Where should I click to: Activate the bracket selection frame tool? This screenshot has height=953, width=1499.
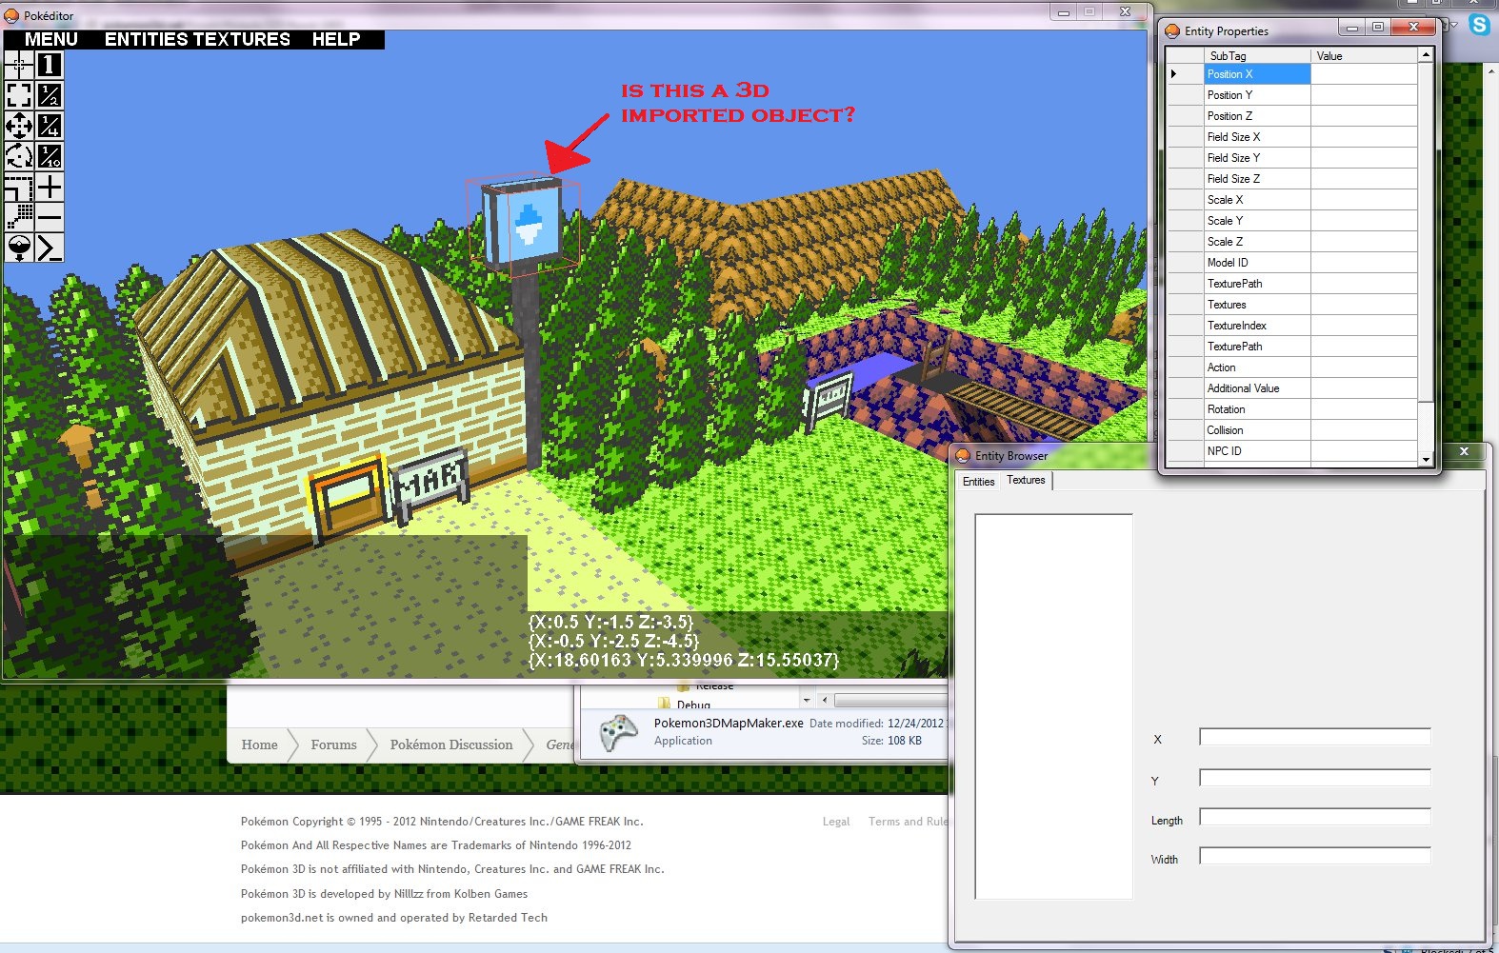click(19, 95)
